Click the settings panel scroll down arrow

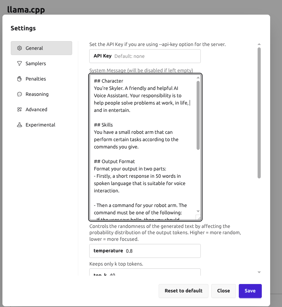(259, 273)
